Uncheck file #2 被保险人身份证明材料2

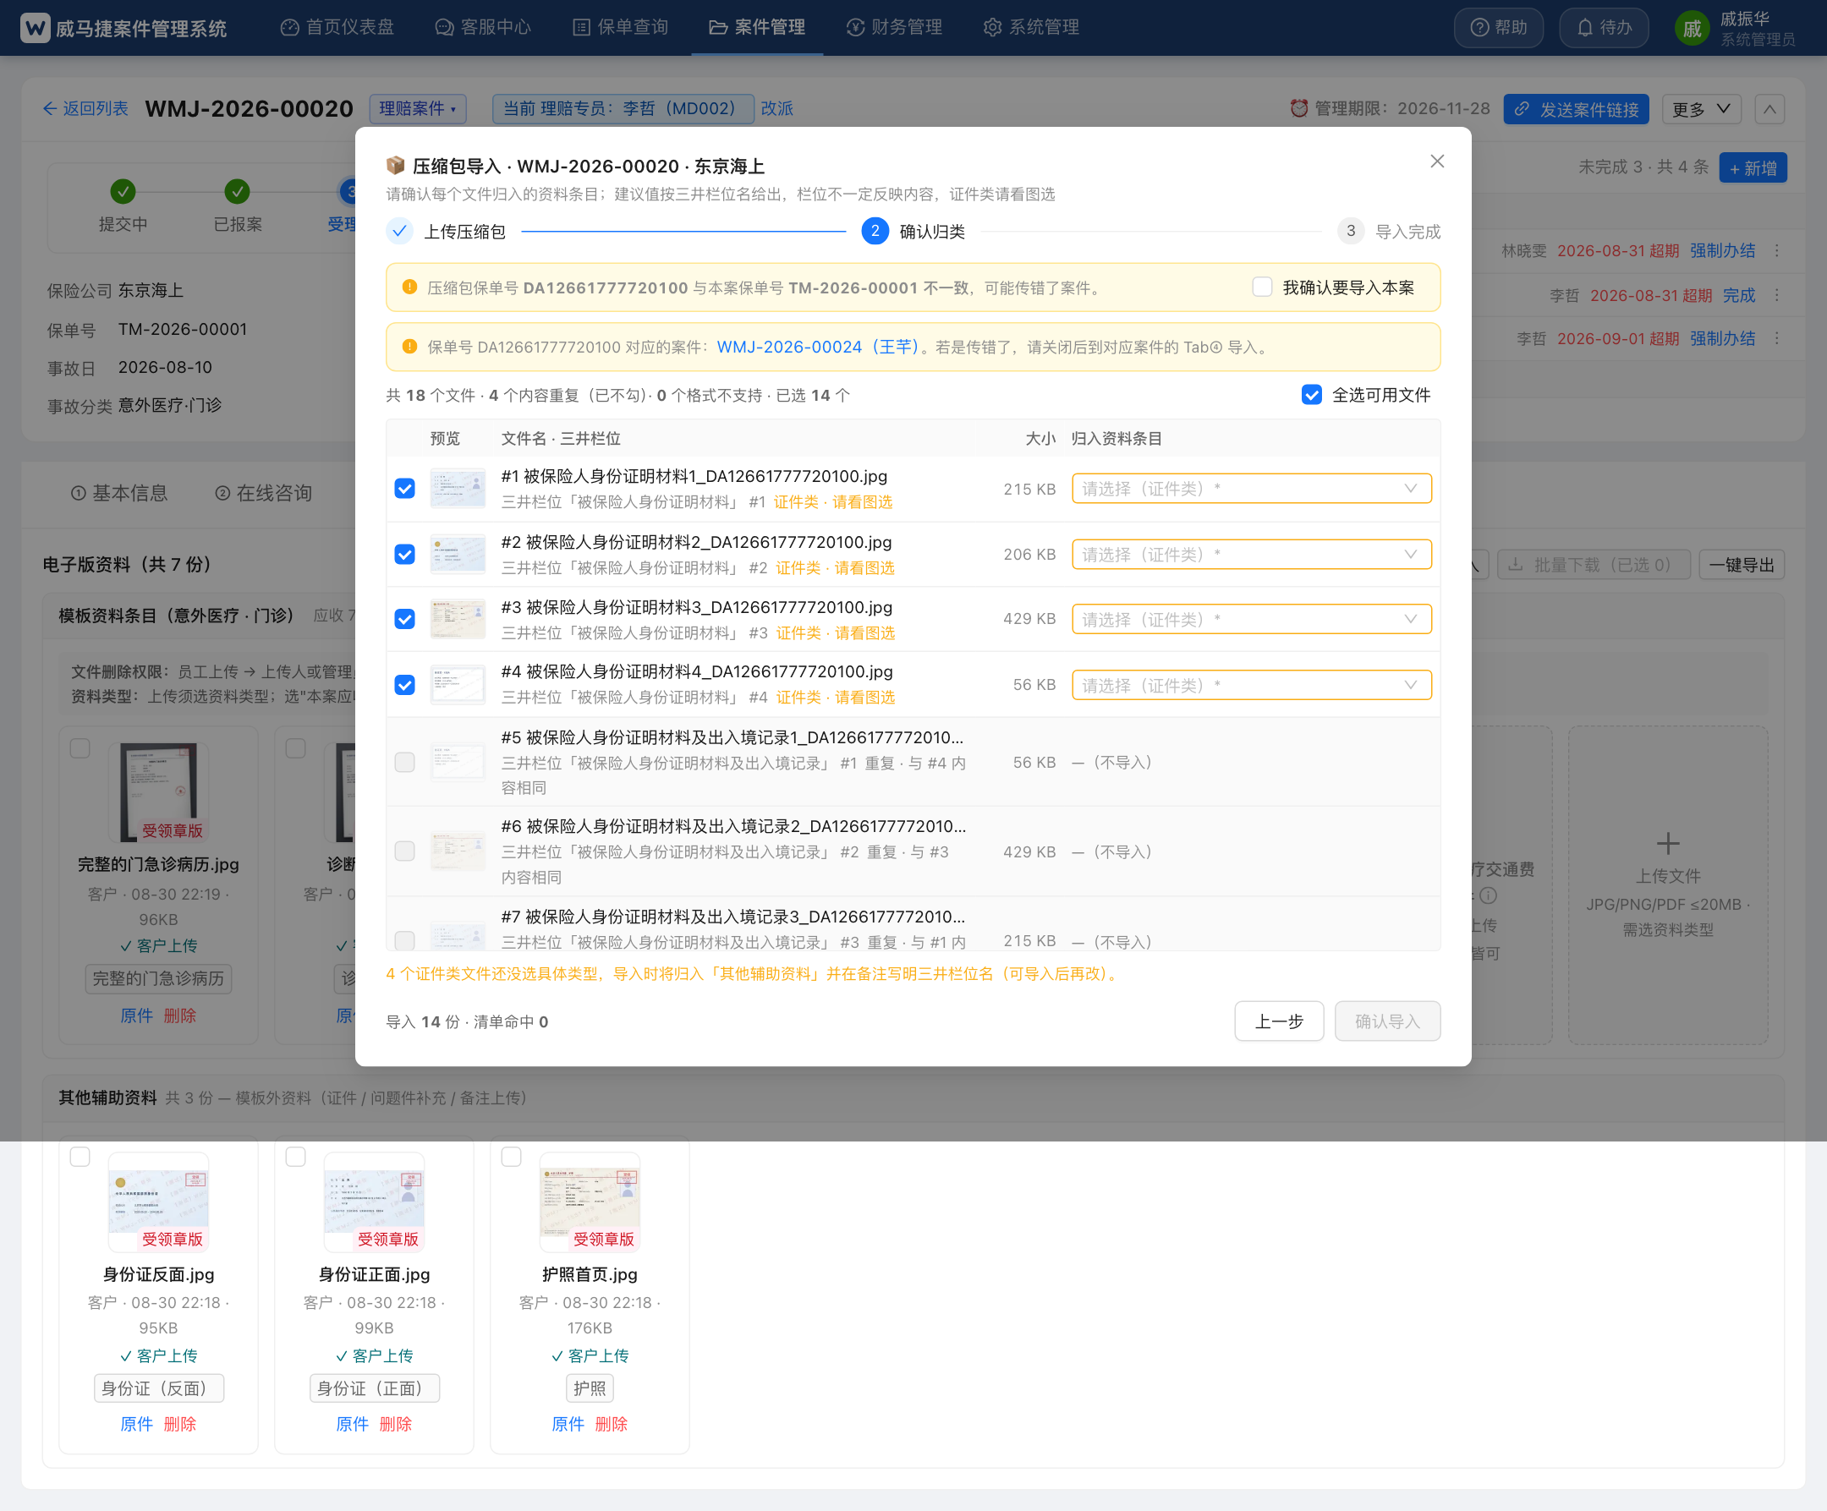404,554
